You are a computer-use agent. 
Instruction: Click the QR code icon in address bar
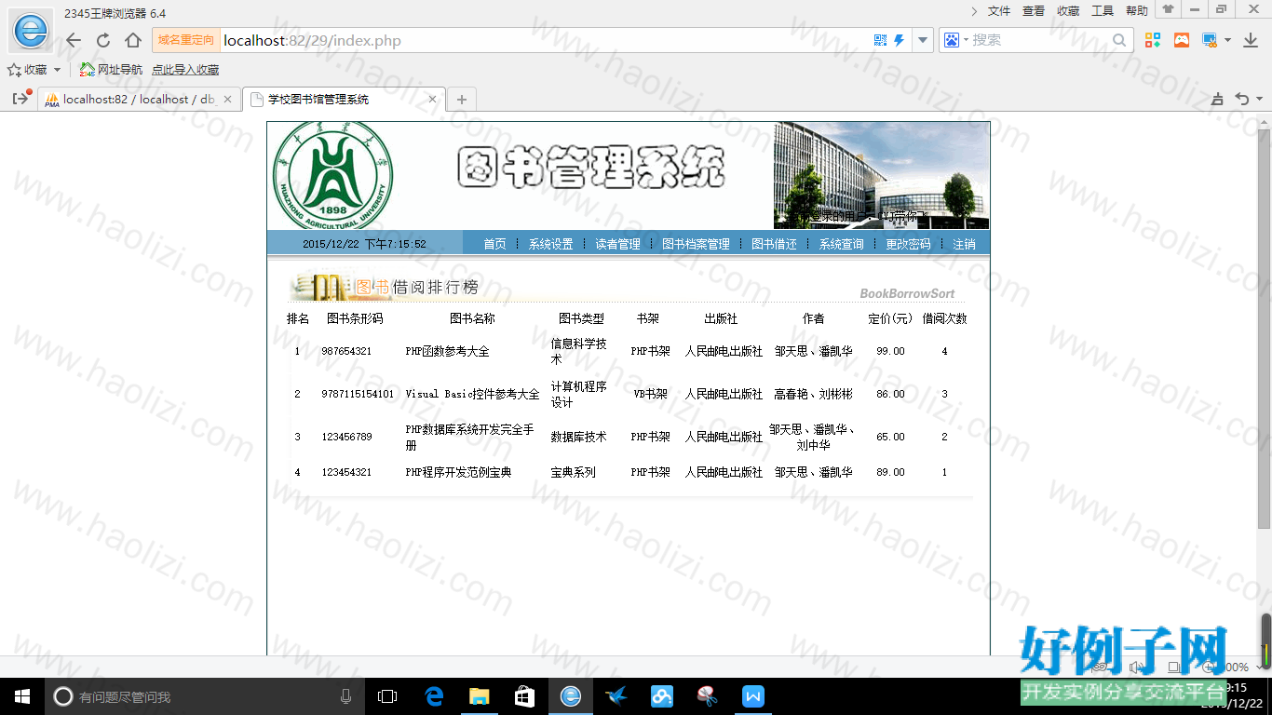(881, 40)
